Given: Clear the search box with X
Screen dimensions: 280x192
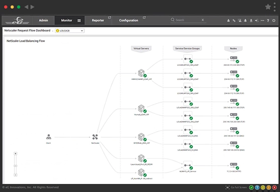Looking at the screenshot, I should click(203, 20).
